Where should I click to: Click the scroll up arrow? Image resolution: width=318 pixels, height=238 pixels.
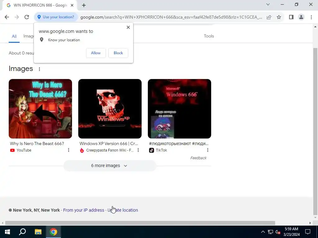coord(315,27)
